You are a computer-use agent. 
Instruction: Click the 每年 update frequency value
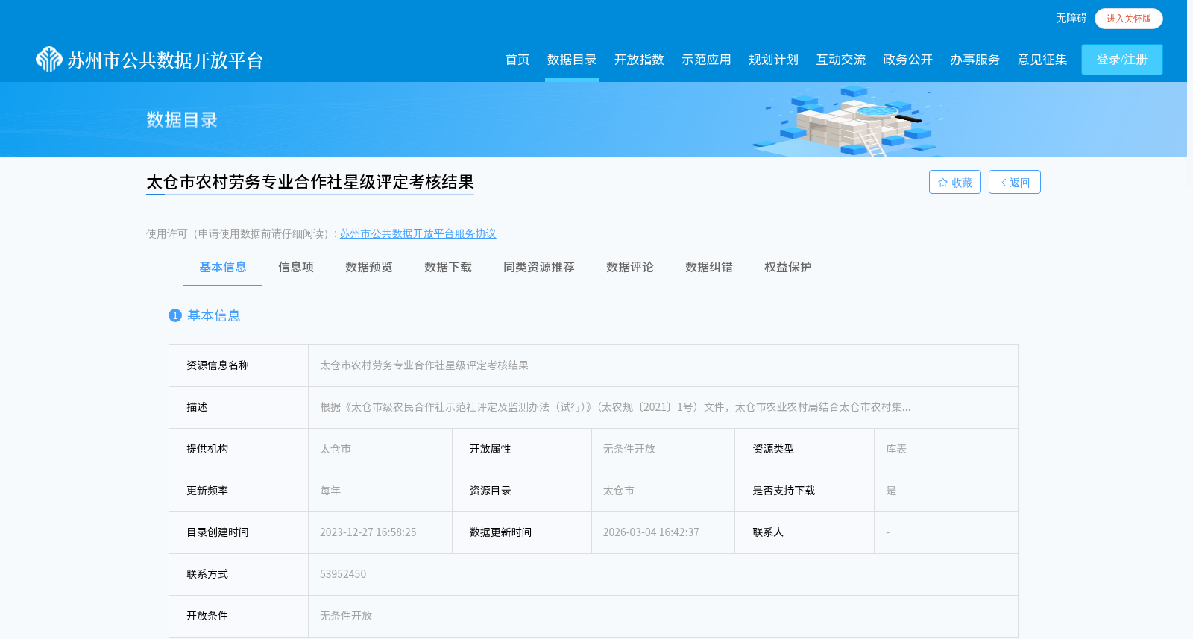(x=330, y=491)
